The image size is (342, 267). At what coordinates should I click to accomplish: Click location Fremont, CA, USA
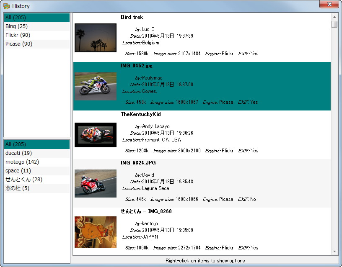click(x=161, y=140)
